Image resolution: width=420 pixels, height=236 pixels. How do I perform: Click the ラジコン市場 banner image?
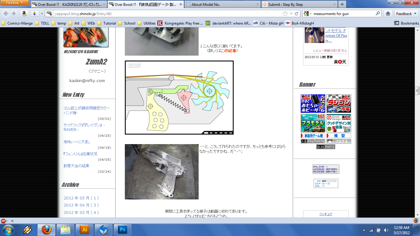click(x=339, y=104)
